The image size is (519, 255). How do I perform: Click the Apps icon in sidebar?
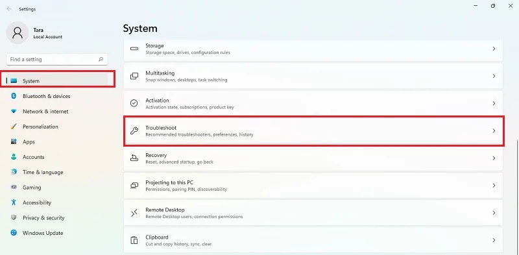pos(14,141)
